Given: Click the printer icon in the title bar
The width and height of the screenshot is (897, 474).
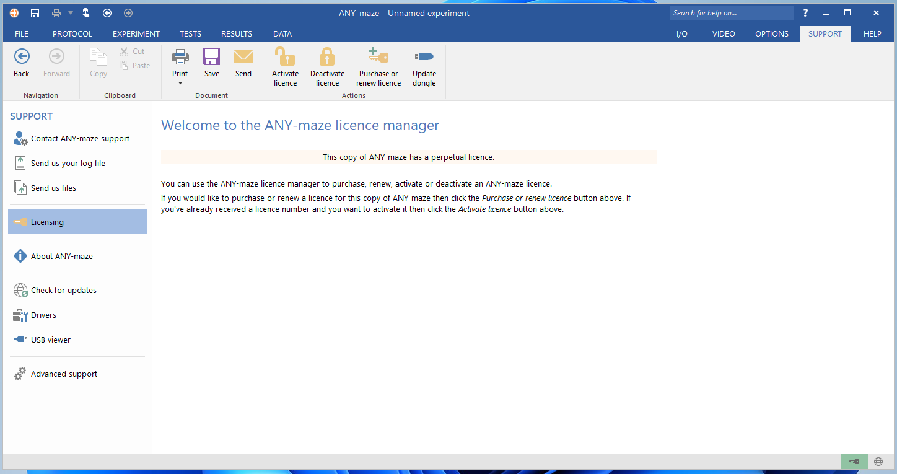Looking at the screenshot, I should [x=56, y=13].
